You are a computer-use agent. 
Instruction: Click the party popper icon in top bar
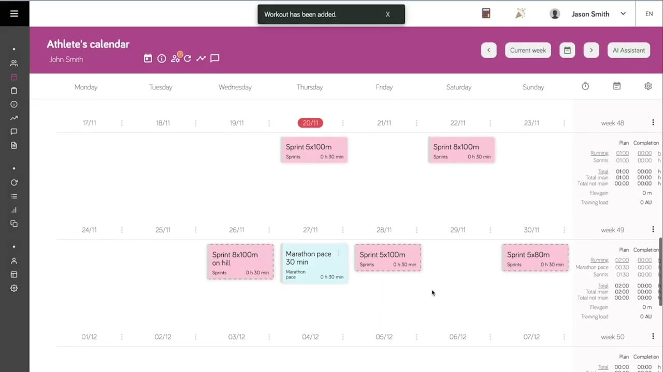pyautogui.click(x=521, y=14)
